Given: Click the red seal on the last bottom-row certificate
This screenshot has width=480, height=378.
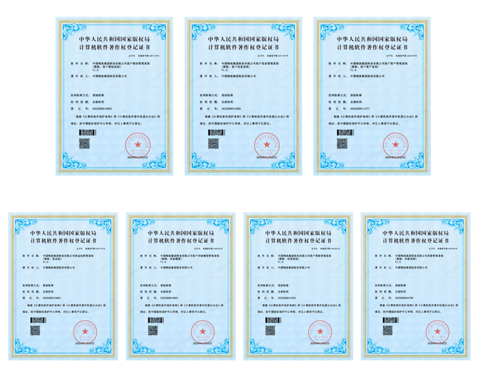Looking at the screenshot, I should point(440,331).
